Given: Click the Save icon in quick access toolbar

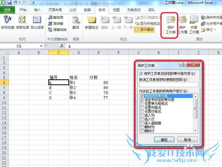Looking at the screenshot, I should (9, 3).
